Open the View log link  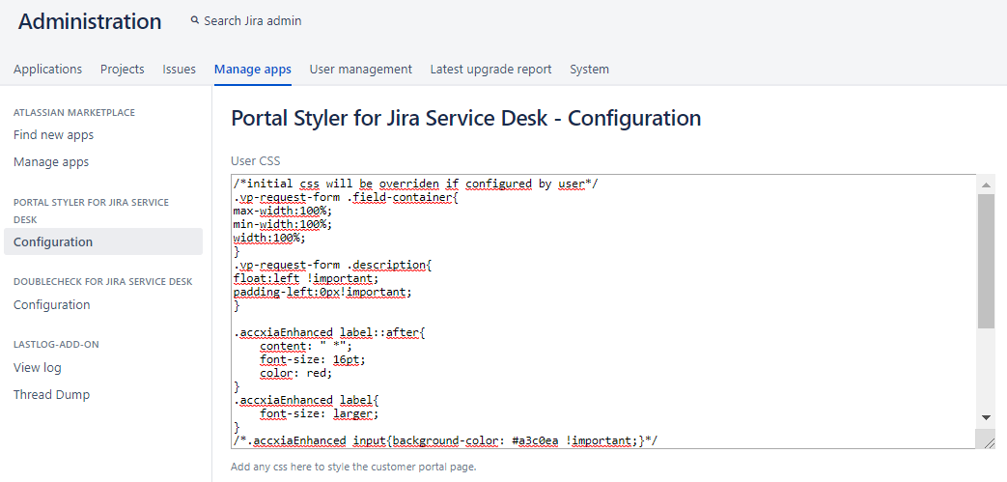38,368
